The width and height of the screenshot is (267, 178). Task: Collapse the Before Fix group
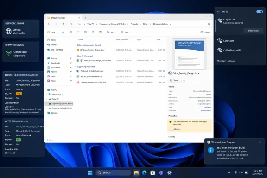(x=76, y=45)
